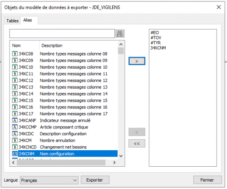Focus the alias search input field

[62, 34]
